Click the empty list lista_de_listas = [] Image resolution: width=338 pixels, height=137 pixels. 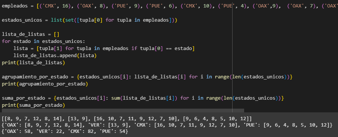click(31, 34)
